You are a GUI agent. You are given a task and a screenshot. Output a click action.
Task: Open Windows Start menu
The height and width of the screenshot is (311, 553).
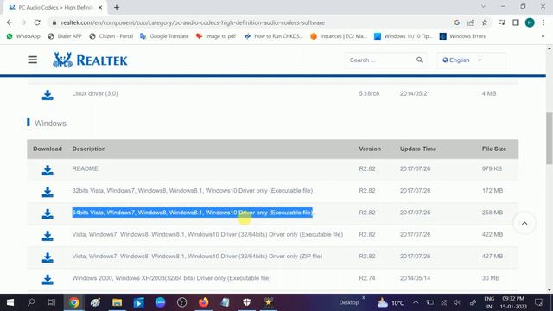(x=10, y=302)
